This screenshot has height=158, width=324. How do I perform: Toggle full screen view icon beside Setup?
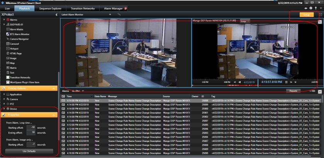pos(321,15)
